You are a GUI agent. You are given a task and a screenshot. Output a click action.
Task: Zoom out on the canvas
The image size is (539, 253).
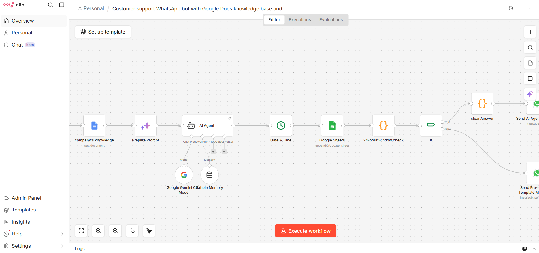(115, 231)
